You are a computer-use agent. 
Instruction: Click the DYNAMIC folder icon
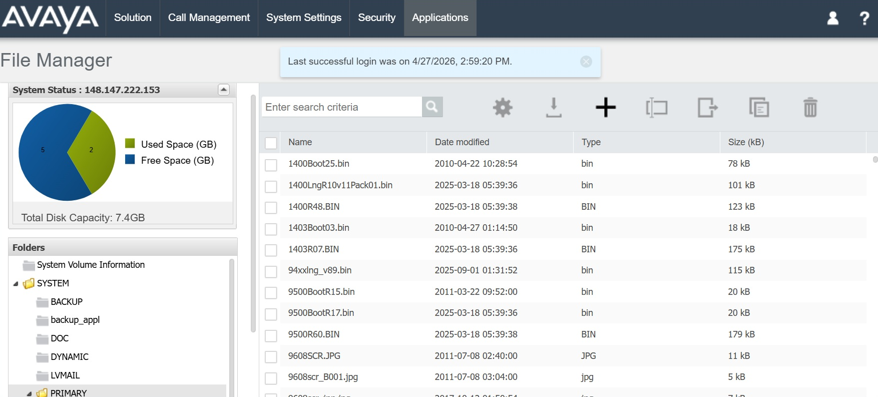coord(43,357)
